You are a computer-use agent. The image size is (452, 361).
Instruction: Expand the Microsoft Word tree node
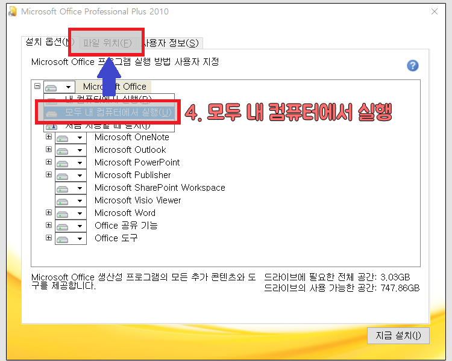pyautogui.click(x=49, y=212)
